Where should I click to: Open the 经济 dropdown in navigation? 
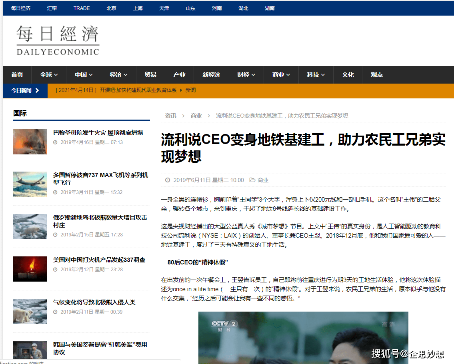(118, 75)
